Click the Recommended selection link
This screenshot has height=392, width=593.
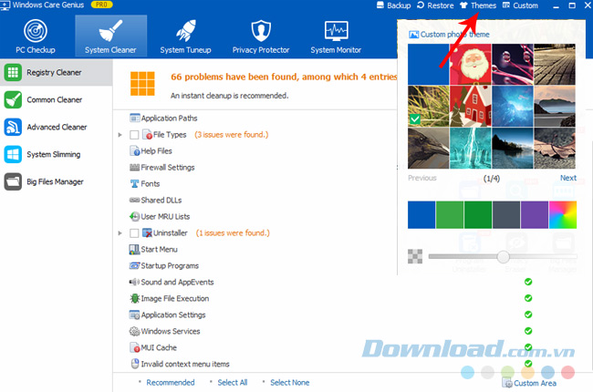point(171,383)
